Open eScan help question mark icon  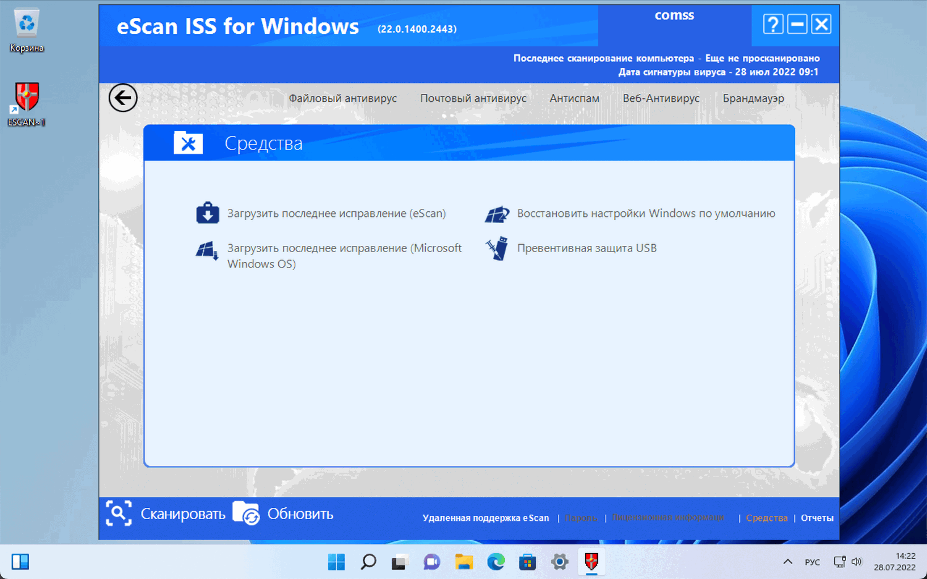tap(772, 24)
